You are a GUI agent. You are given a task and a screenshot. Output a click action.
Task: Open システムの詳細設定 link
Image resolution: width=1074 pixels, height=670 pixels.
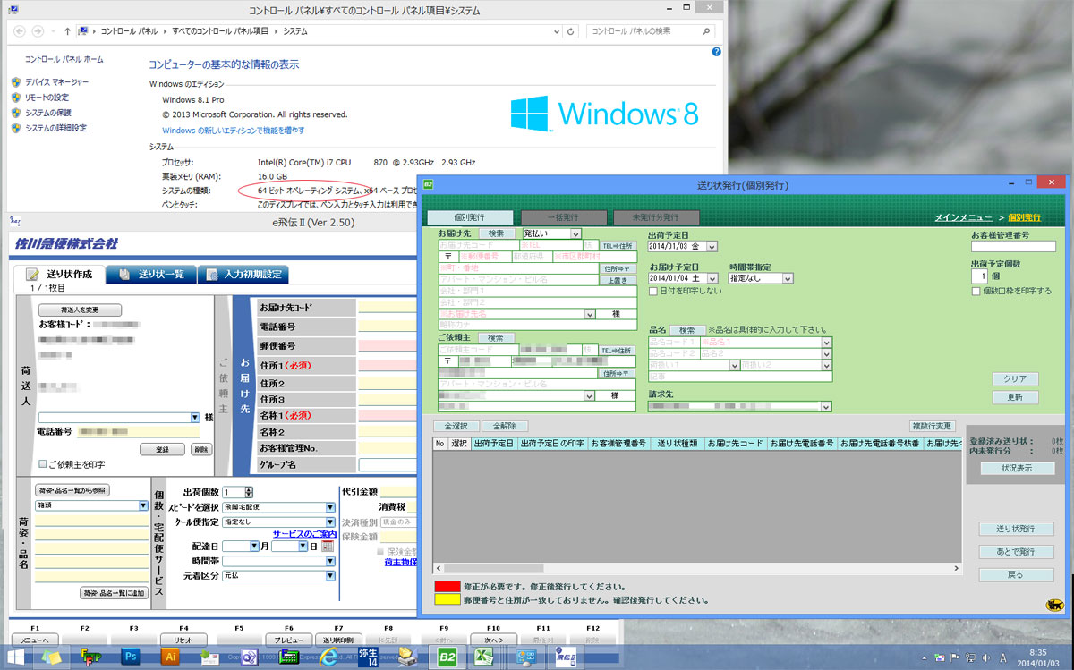(x=55, y=128)
